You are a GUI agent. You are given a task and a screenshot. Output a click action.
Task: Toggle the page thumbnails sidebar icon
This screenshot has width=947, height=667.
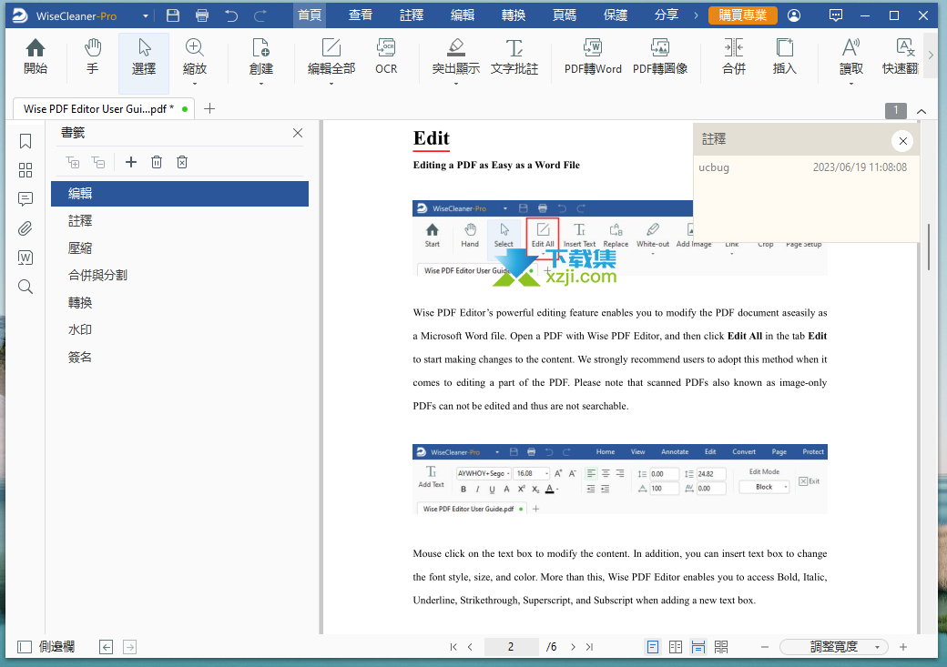click(25, 170)
